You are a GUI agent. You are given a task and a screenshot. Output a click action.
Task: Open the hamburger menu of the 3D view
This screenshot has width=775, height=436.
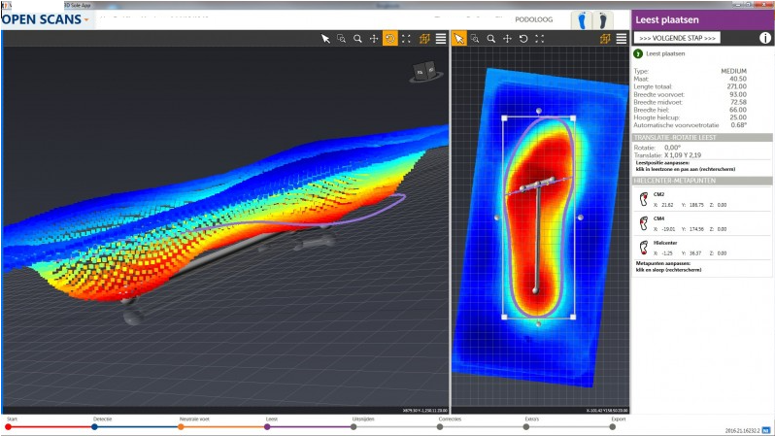pos(441,39)
